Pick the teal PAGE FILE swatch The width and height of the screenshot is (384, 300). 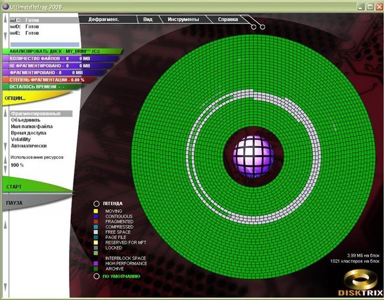coord(96,237)
